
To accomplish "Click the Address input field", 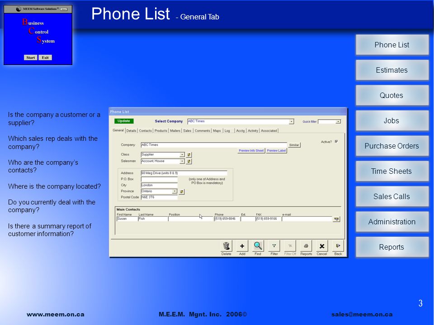I will click(x=184, y=173).
